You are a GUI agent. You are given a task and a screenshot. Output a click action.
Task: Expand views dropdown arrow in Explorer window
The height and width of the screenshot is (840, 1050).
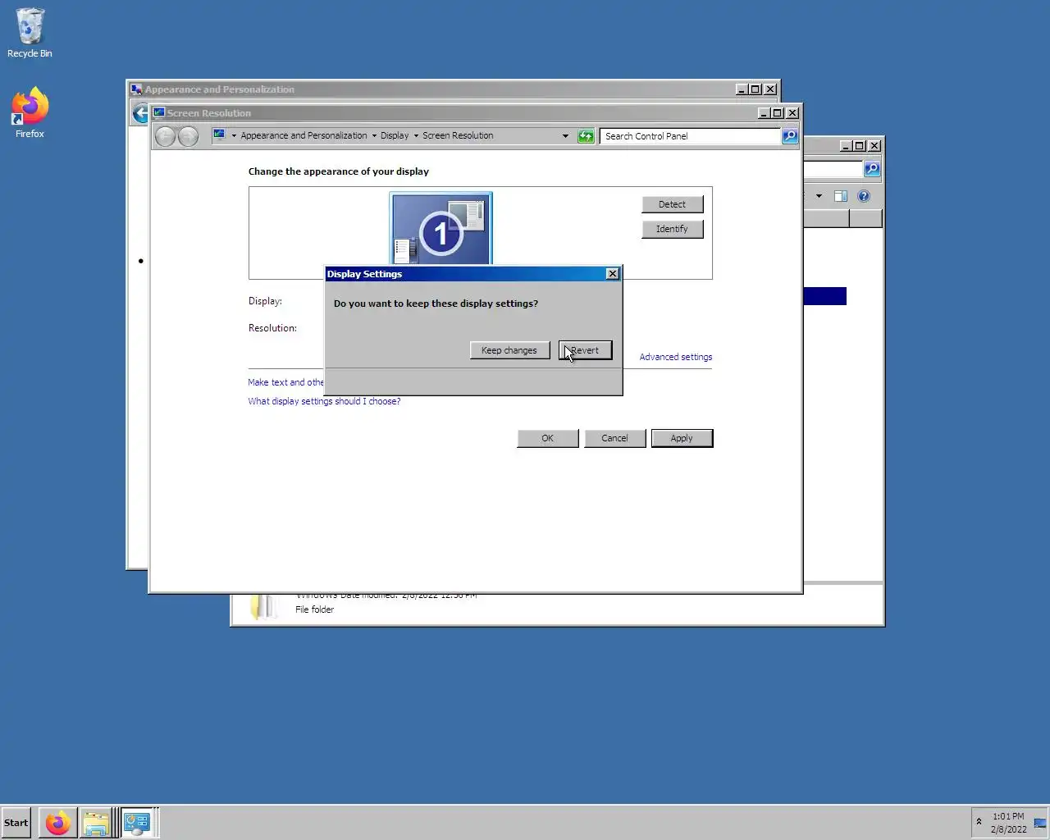pyautogui.click(x=819, y=196)
